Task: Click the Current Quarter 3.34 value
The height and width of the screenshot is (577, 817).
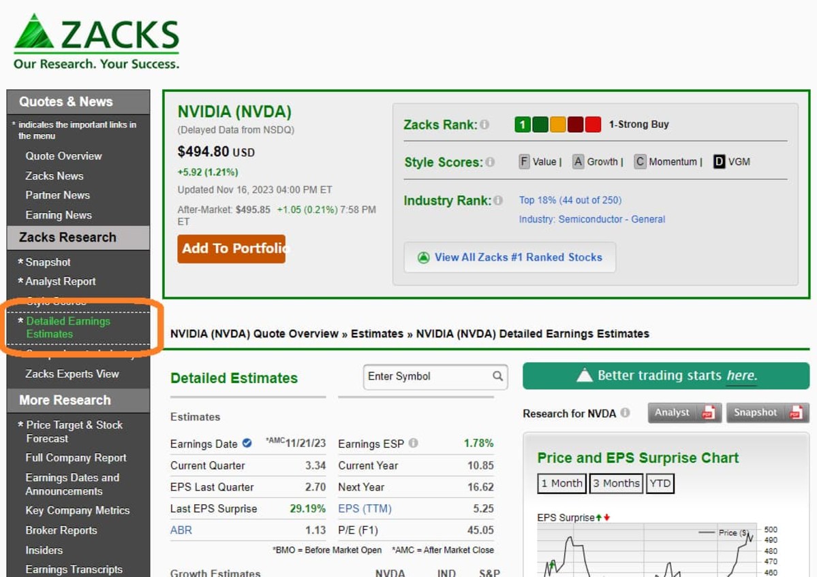Action: (x=315, y=465)
